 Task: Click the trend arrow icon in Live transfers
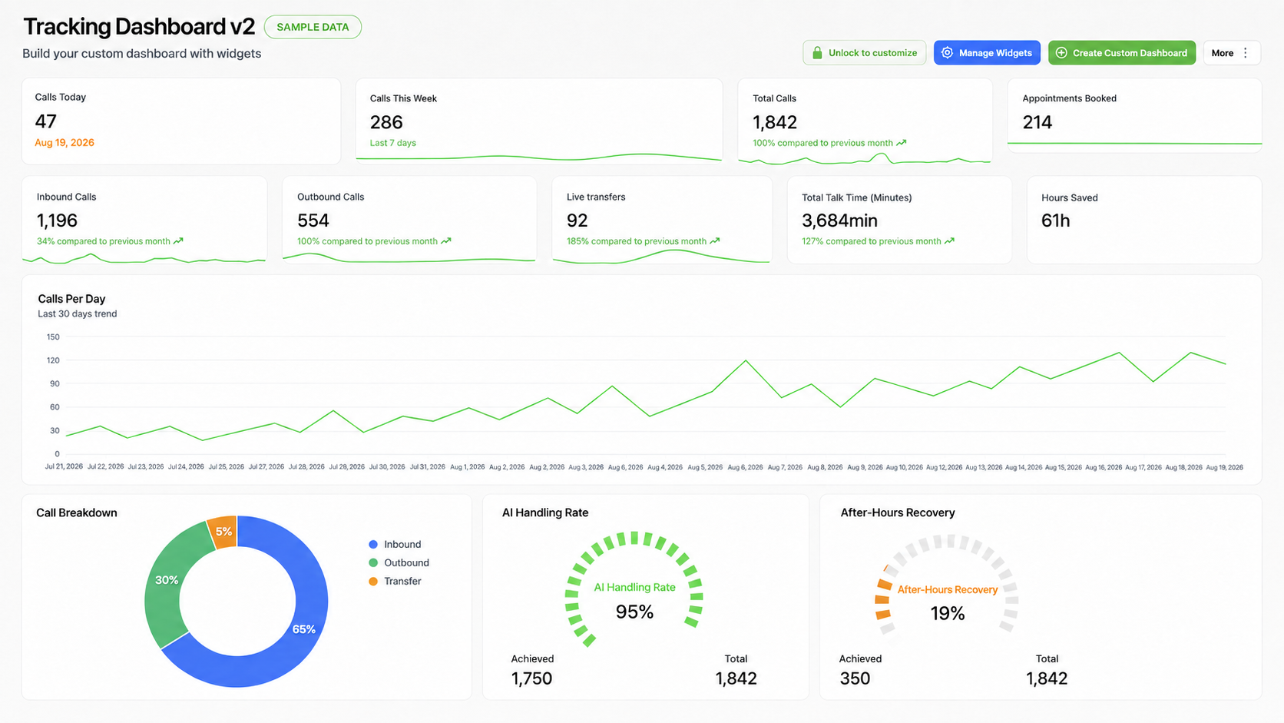point(715,241)
